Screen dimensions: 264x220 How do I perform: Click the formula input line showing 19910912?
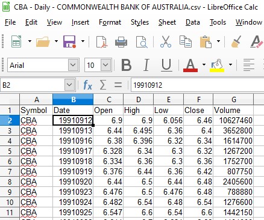(197, 85)
